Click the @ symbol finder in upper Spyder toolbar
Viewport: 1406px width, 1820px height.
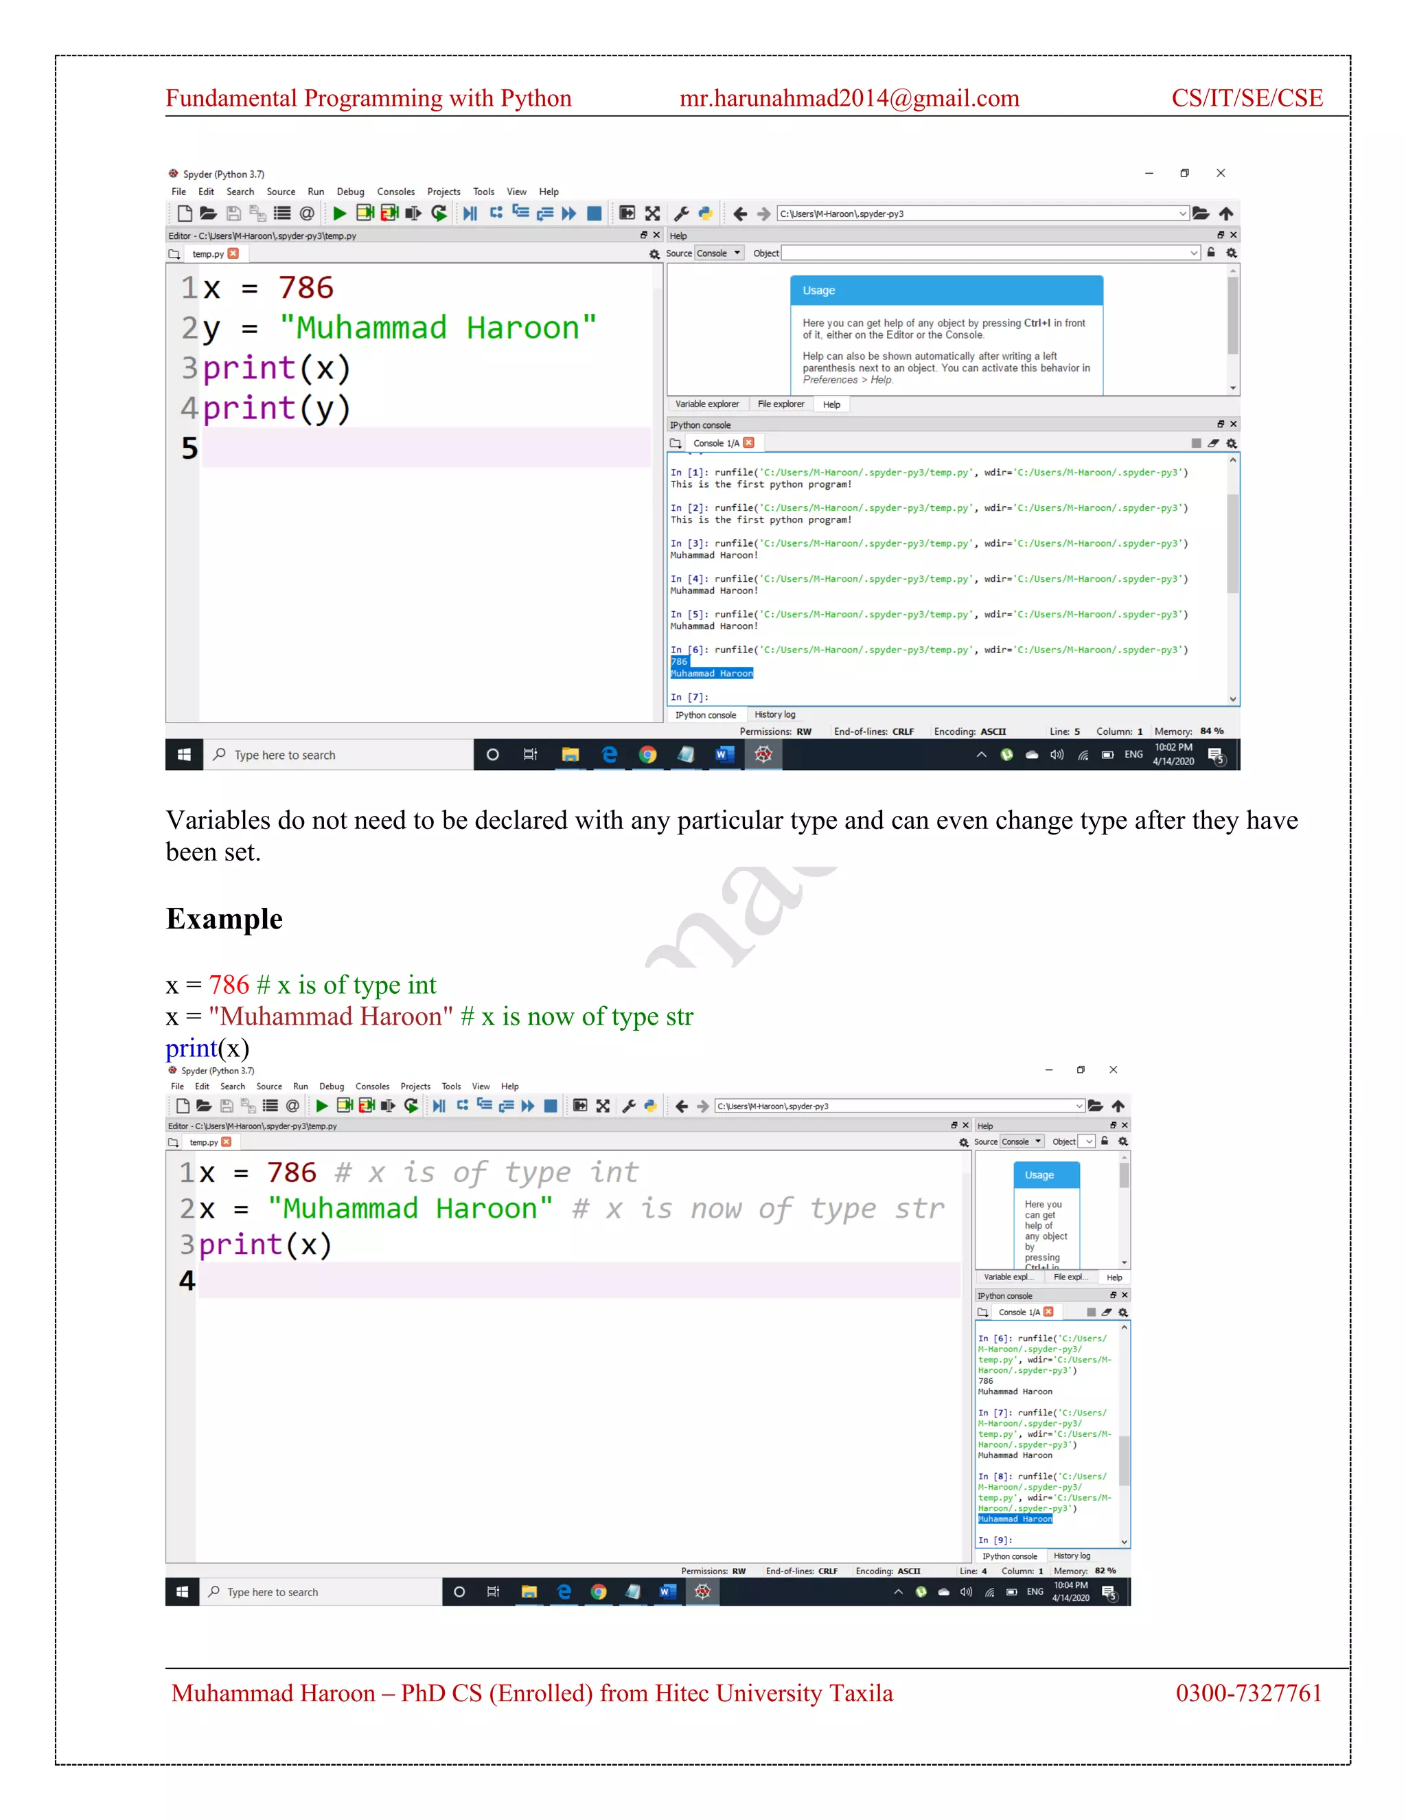[x=306, y=214]
